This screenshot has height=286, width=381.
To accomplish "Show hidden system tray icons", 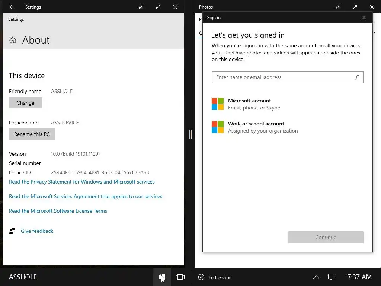I will pos(316,277).
